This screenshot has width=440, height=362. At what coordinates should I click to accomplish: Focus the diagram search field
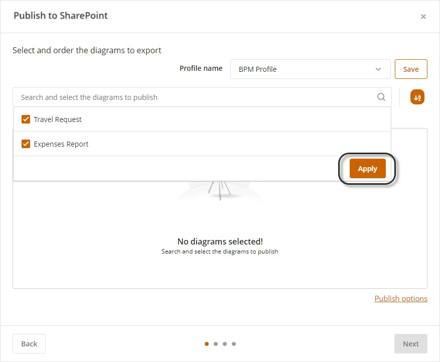point(196,97)
